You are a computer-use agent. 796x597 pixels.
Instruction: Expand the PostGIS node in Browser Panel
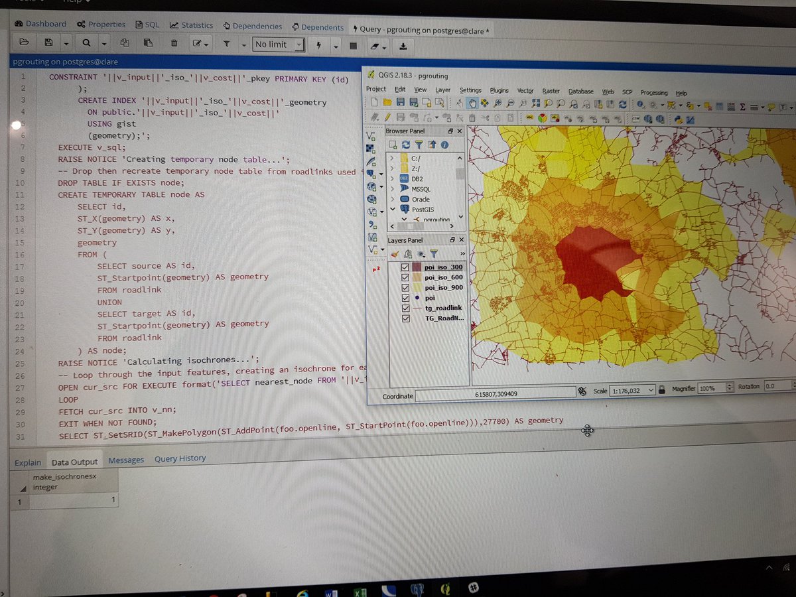coord(394,210)
